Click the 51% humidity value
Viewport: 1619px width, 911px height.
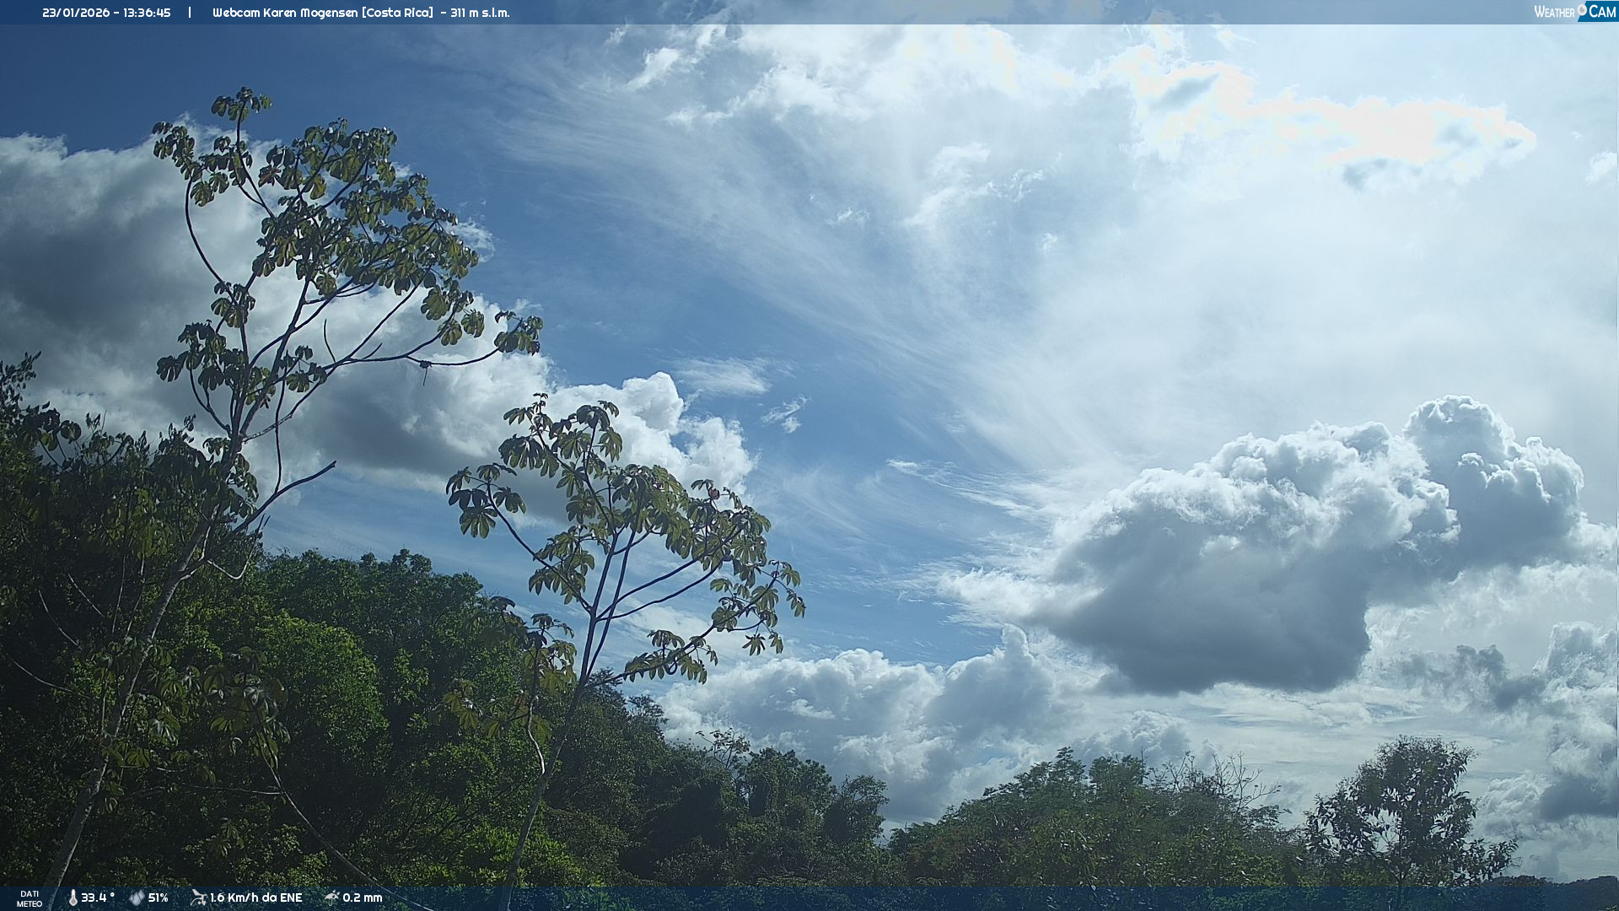159,898
